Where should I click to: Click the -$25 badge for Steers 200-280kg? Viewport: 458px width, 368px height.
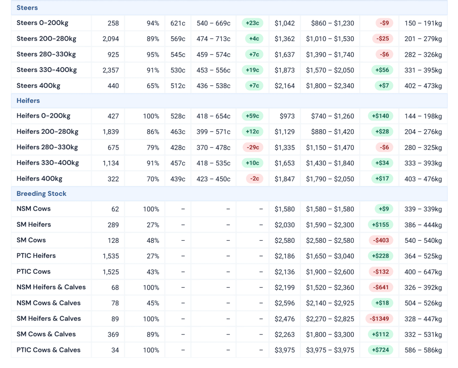(x=382, y=38)
